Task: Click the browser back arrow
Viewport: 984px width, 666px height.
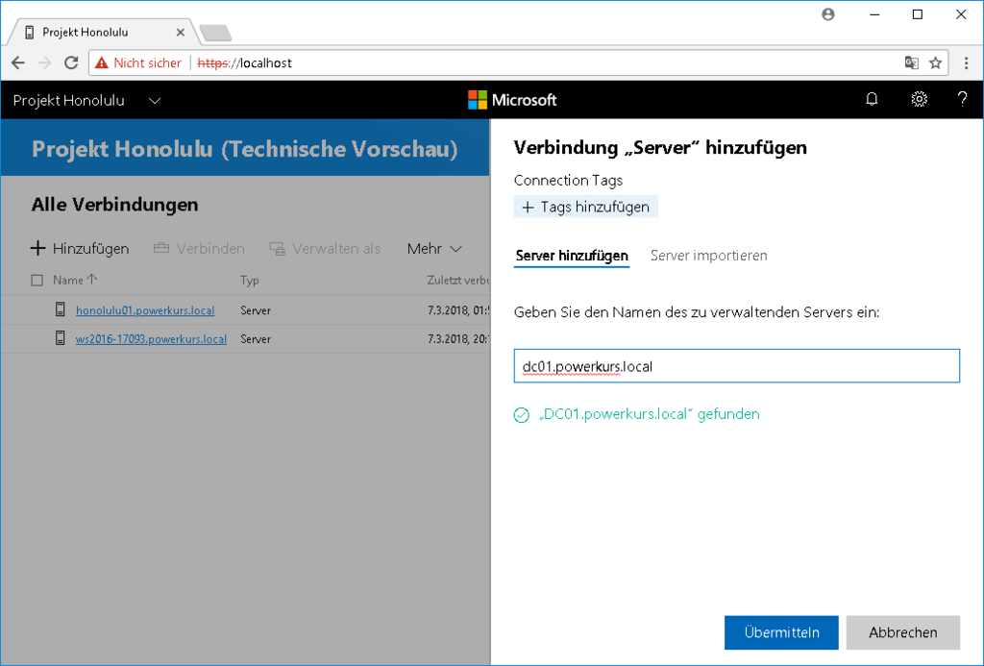Action: tap(18, 62)
